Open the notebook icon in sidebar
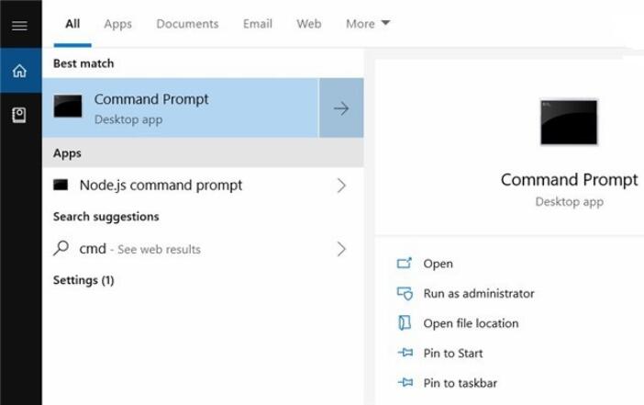The height and width of the screenshot is (405, 644). [19, 115]
